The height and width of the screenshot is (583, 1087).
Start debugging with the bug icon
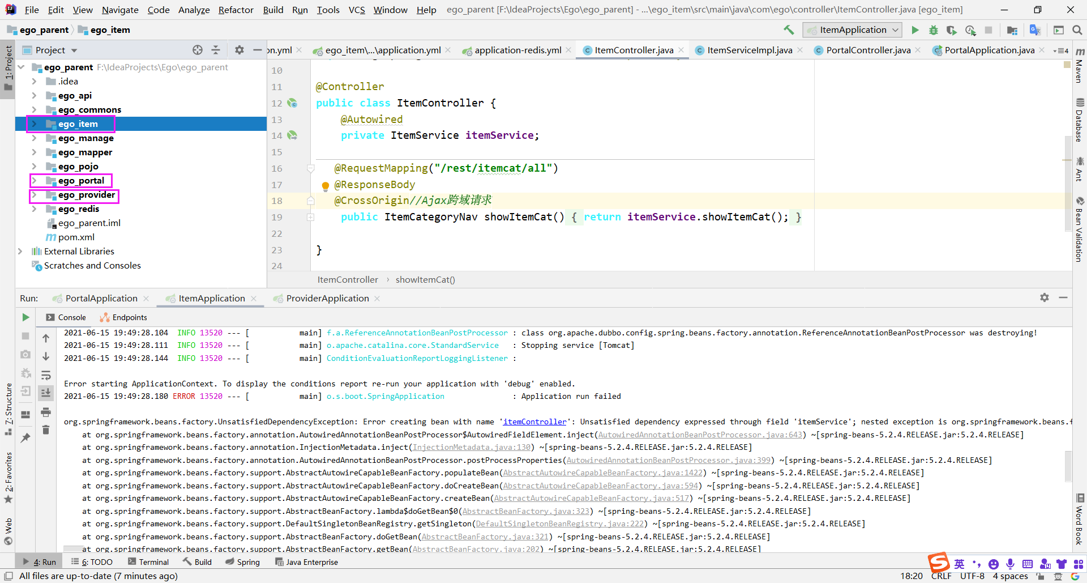tap(934, 30)
